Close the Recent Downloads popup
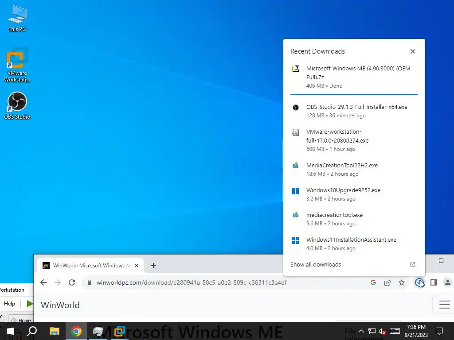Image resolution: width=454 pixels, height=340 pixels. tap(413, 51)
